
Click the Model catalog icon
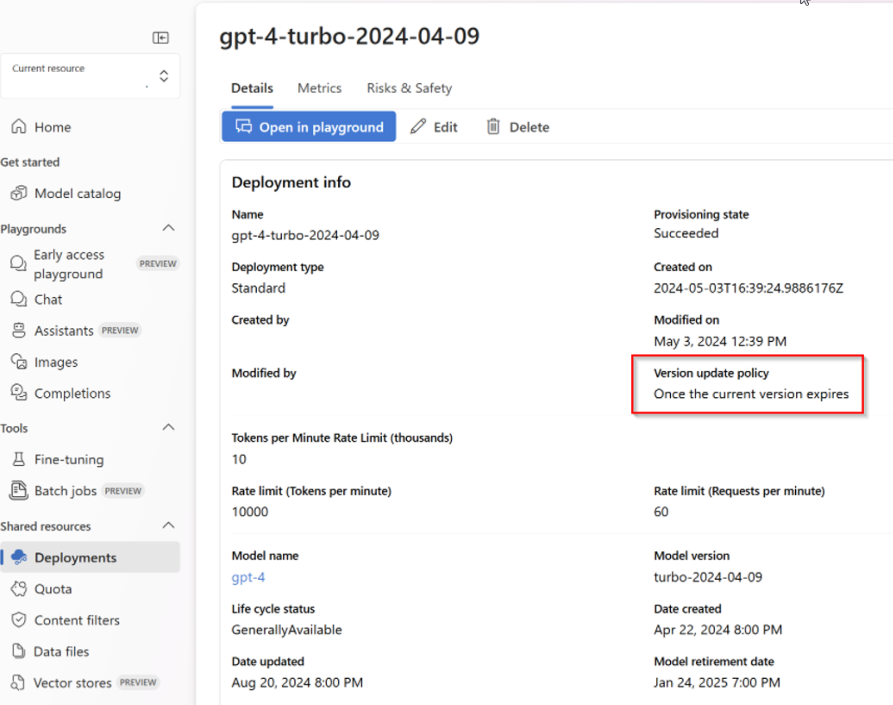[x=19, y=193]
